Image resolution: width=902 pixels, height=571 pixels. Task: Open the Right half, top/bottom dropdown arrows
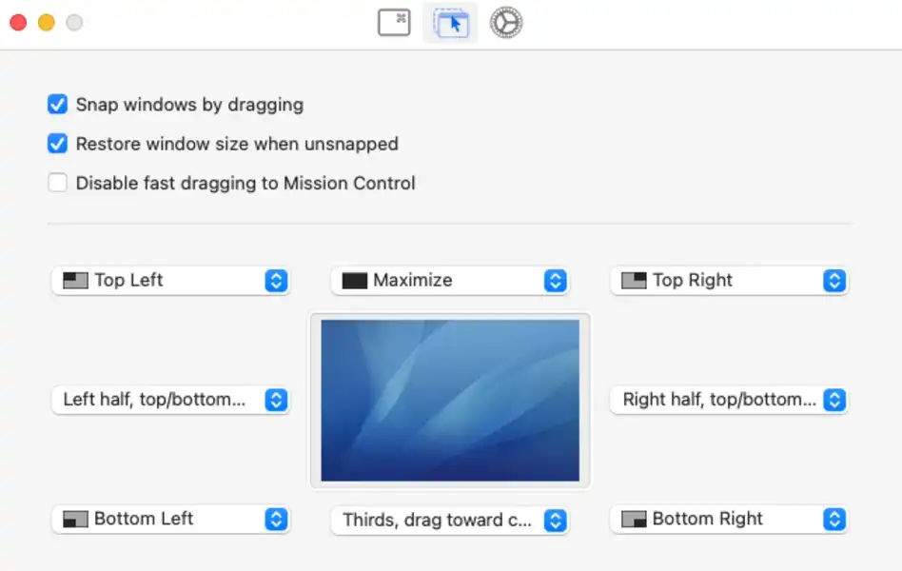point(834,400)
